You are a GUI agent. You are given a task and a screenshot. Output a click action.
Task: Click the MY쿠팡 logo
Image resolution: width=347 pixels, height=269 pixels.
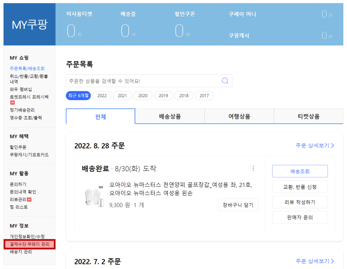29,24
